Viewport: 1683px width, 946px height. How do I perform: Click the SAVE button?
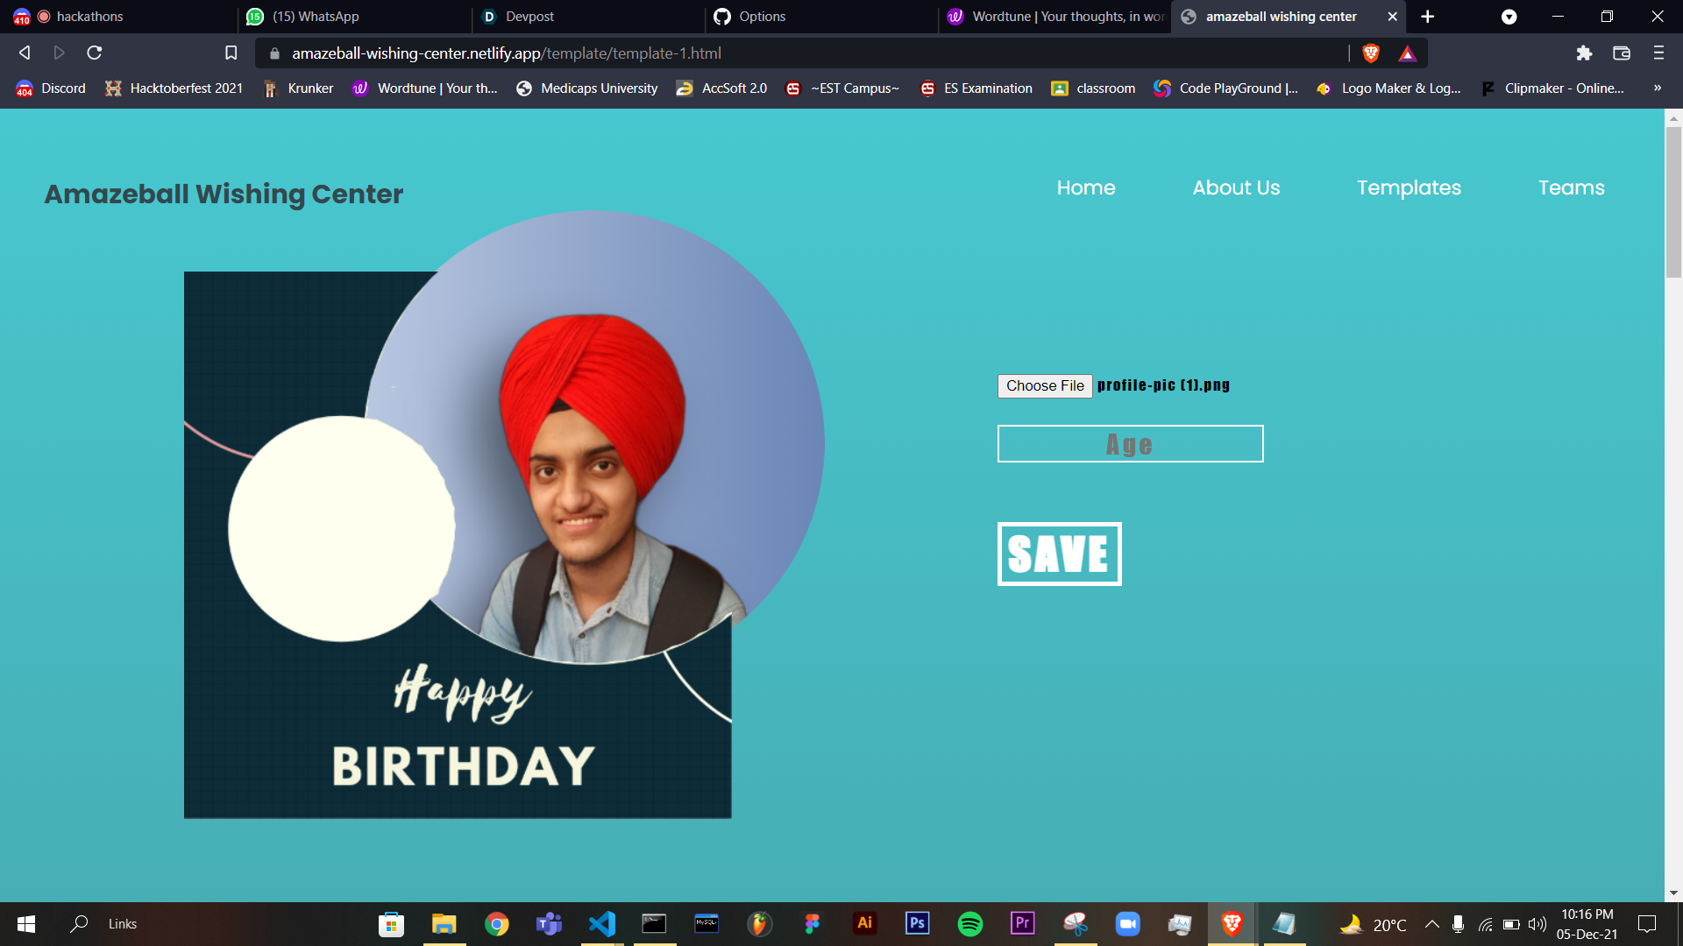[x=1059, y=554]
